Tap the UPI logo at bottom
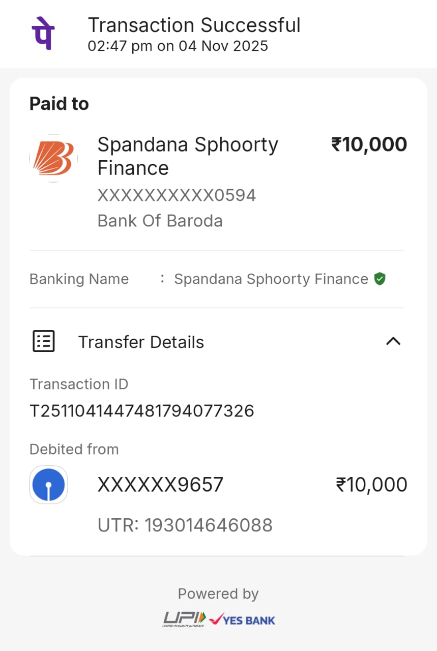Screen dimensions: 437x651 click(184, 619)
